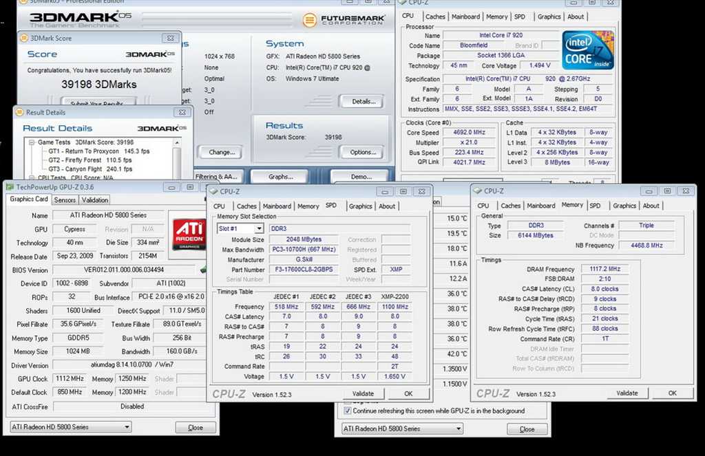Click Validate in the CPU-Z SPD window
Screen dimensions: 705x456
click(x=362, y=393)
